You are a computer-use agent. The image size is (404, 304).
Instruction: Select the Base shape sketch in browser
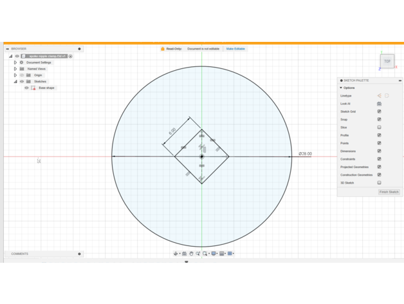pos(46,88)
